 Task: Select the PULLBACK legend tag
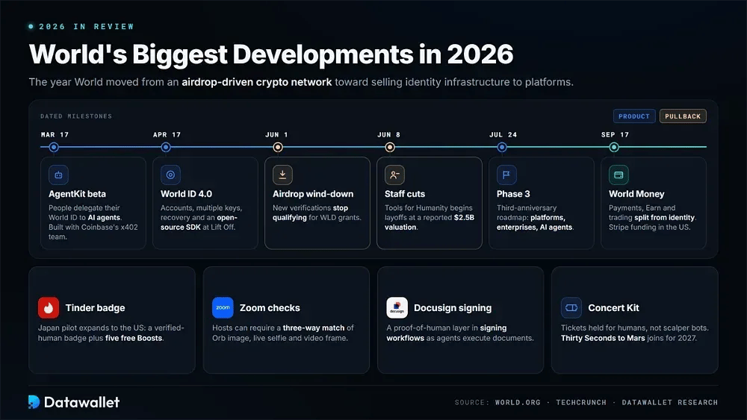tap(683, 116)
